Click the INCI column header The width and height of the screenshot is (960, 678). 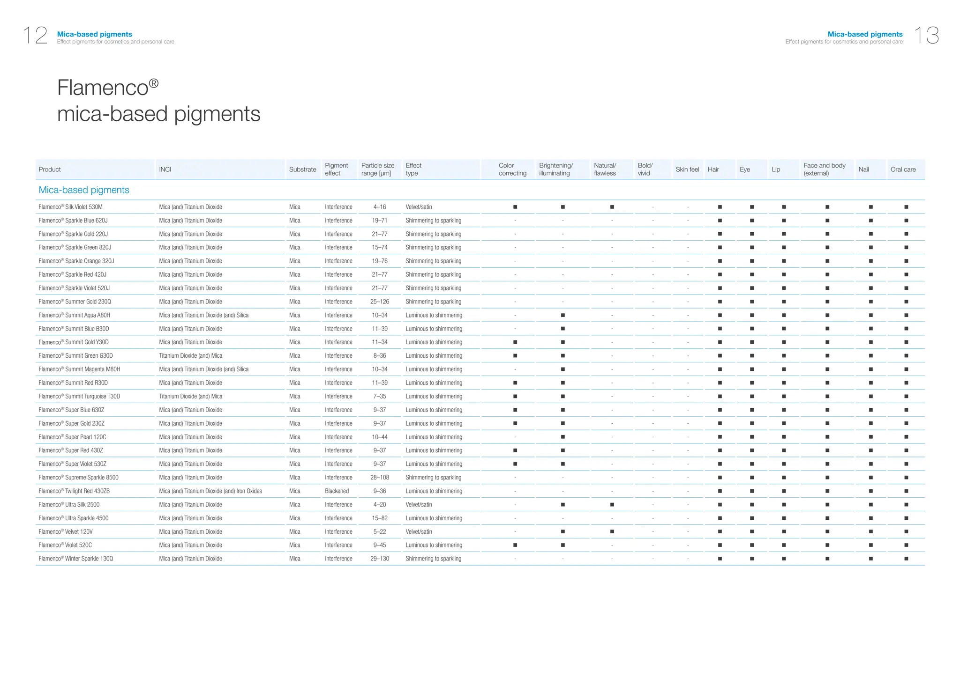(165, 169)
